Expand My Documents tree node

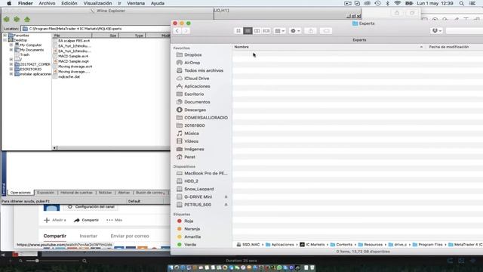pos(11,50)
